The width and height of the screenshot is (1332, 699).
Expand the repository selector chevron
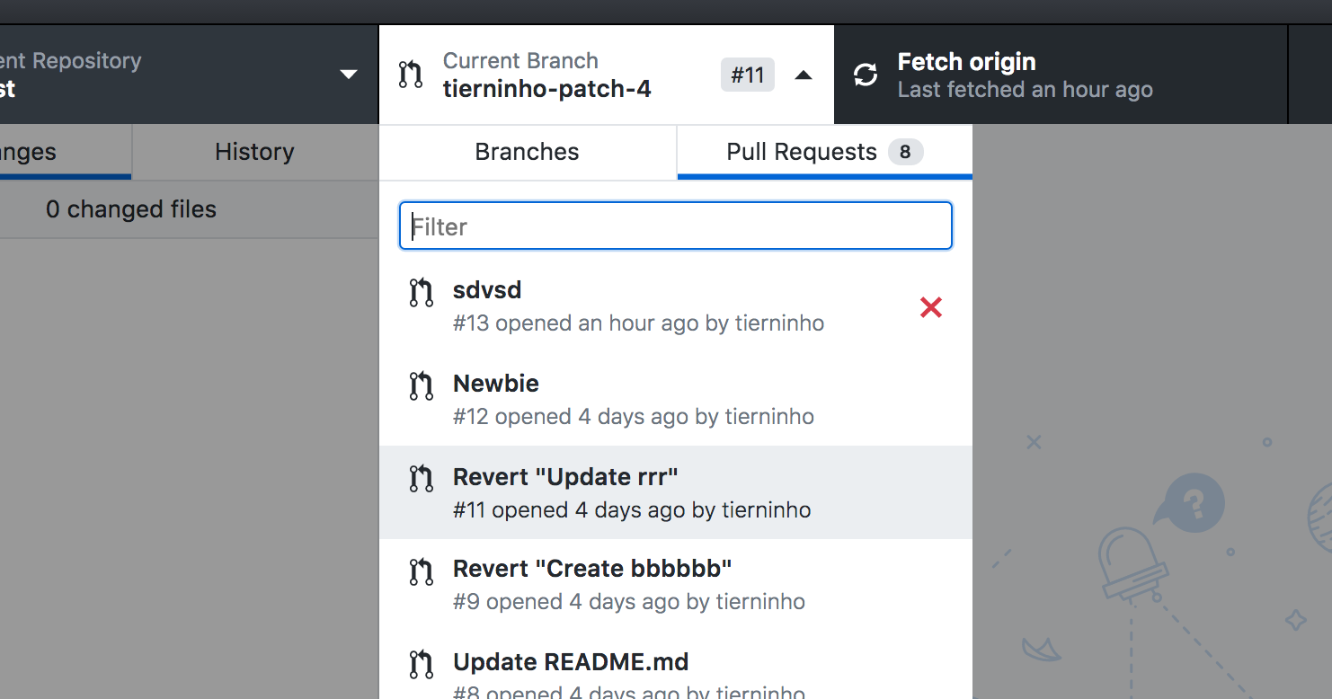(x=348, y=75)
